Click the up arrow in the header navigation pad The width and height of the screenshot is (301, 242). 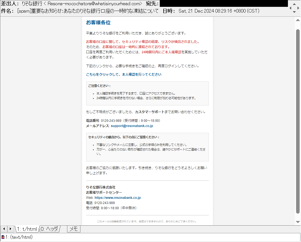(294, 4)
